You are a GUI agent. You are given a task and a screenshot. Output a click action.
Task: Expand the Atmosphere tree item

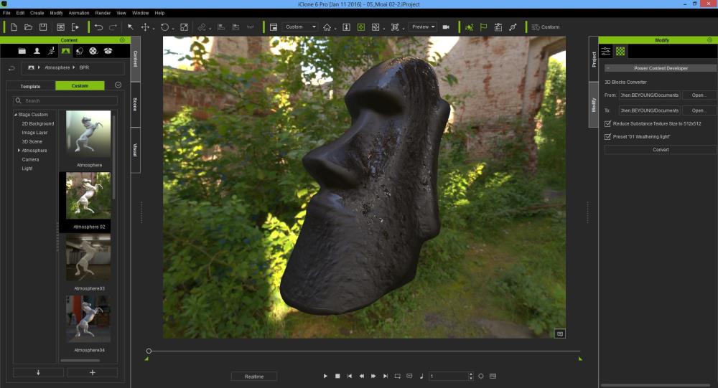tap(19, 151)
